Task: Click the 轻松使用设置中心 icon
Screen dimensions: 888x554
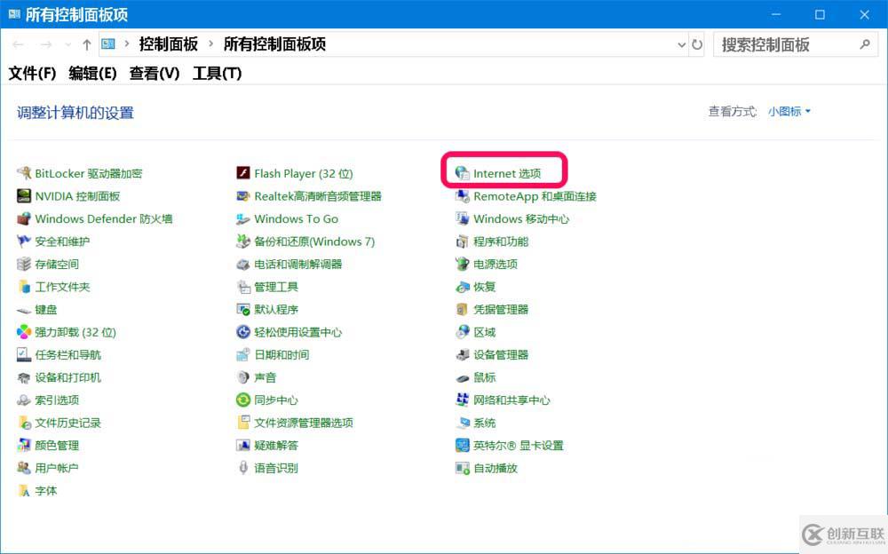Action: [x=243, y=332]
